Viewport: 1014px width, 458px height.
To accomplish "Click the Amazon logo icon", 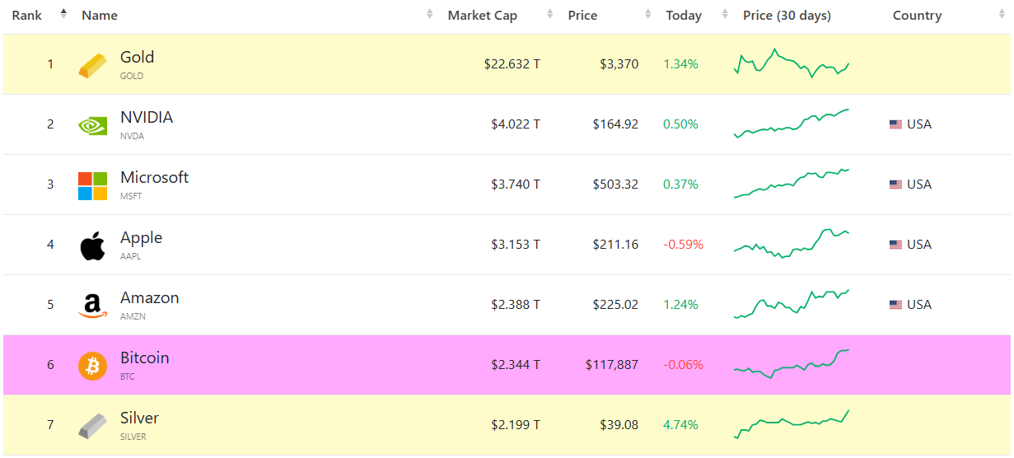I will click(92, 306).
